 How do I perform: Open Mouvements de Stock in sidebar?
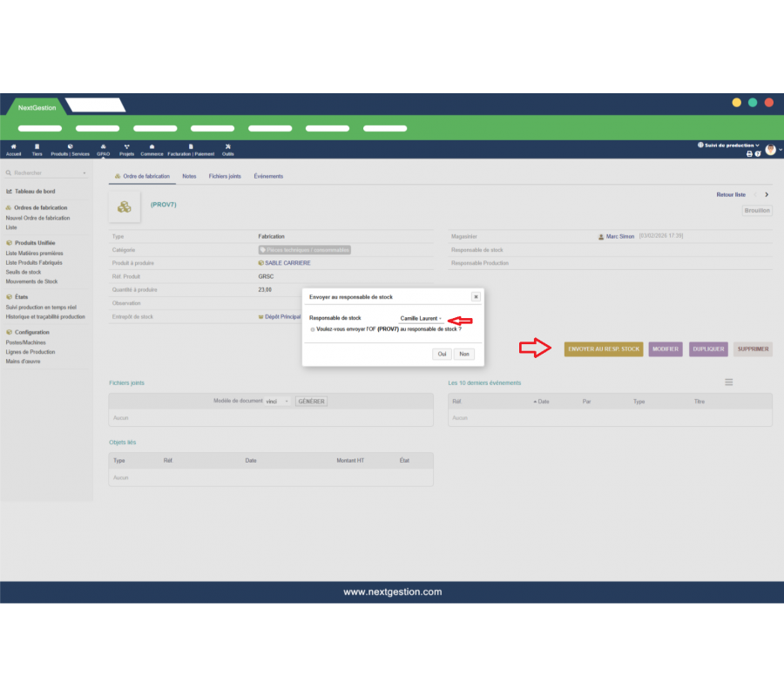click(x=31, y=281)
